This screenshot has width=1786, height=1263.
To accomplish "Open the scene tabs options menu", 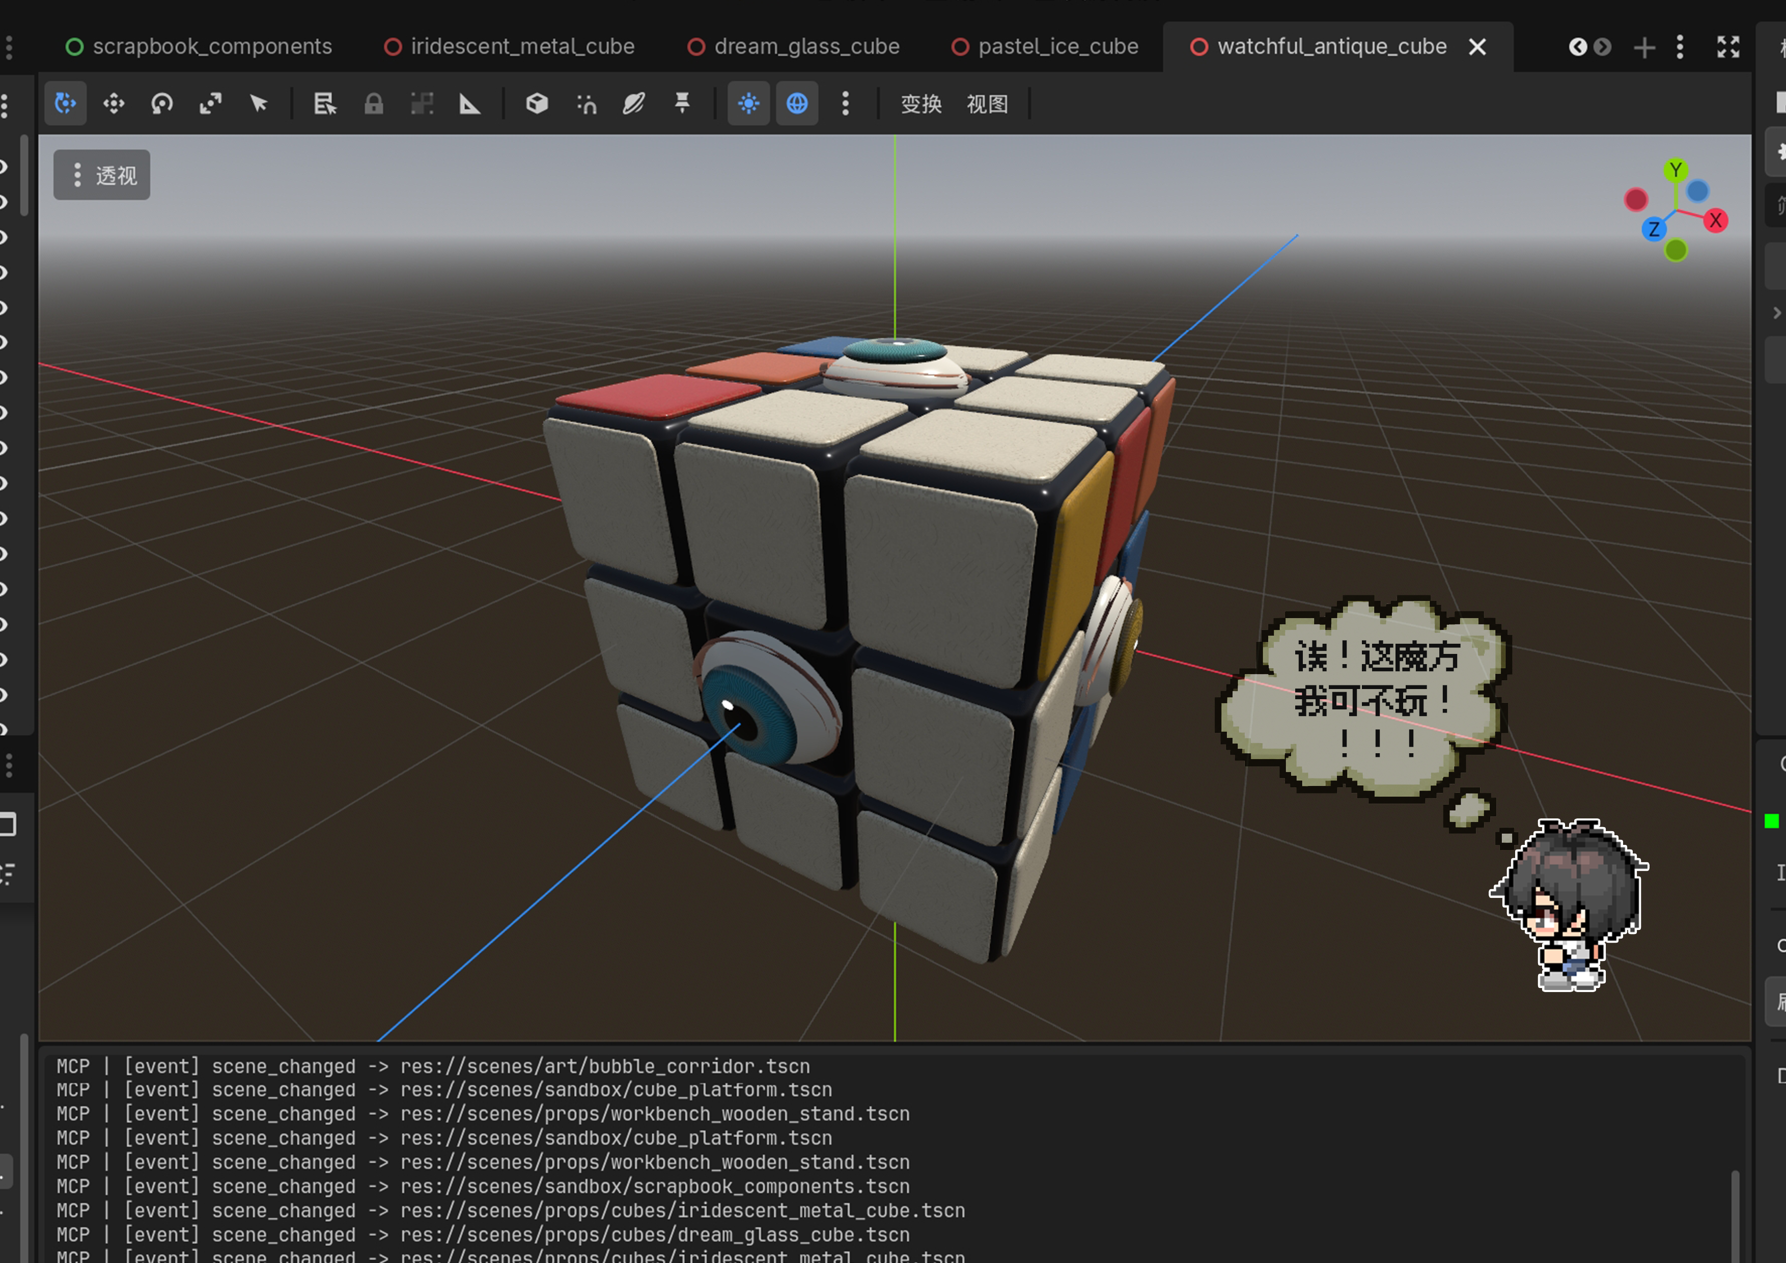I will click(x=1680, y=47).
